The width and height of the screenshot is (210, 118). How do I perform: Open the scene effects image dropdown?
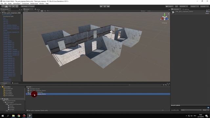(x=48, y=11)
